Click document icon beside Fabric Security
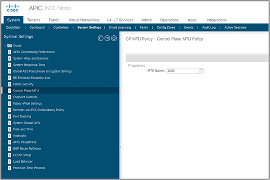270x180 pixels. click(10, 84)
